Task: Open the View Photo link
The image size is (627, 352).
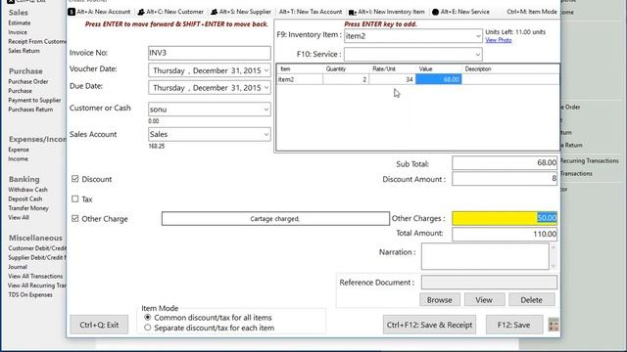Action: pyautogui.click(x=499, y=40)
